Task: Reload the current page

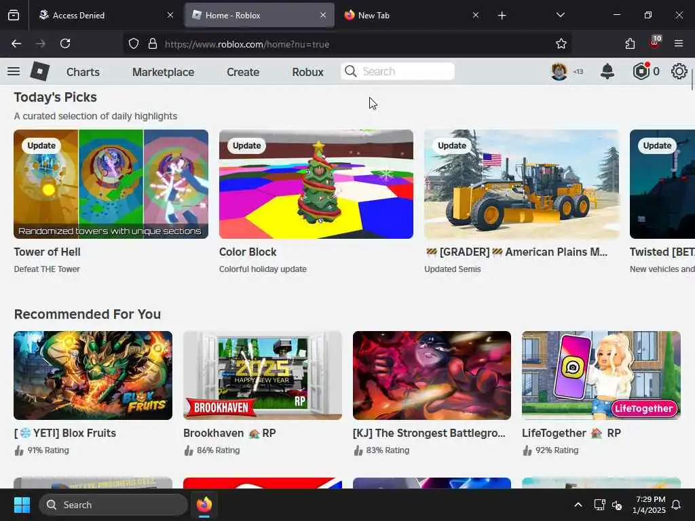Action: click(65, 43)
